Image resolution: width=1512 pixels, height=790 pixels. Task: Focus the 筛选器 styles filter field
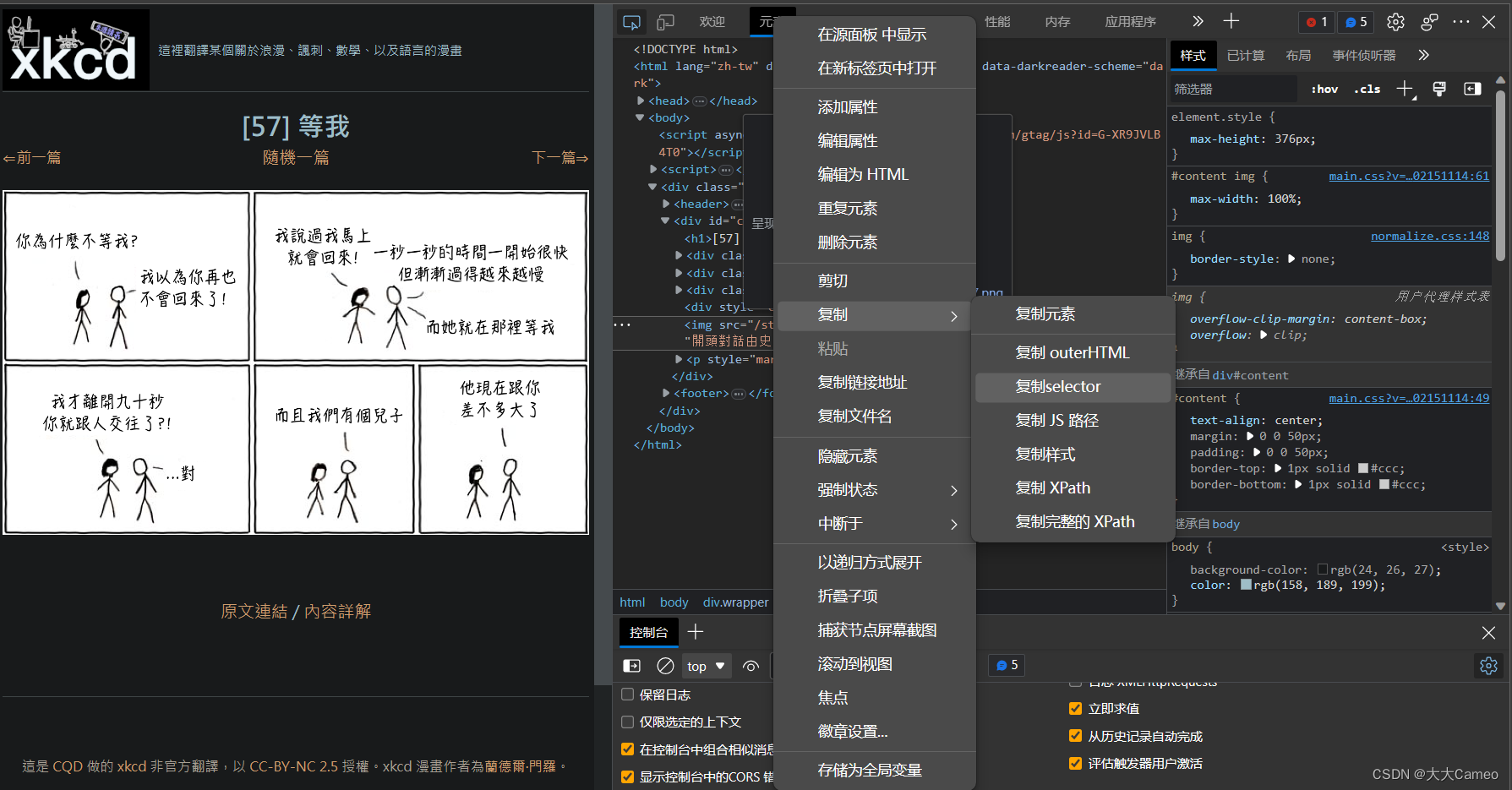pos(1233,89)
